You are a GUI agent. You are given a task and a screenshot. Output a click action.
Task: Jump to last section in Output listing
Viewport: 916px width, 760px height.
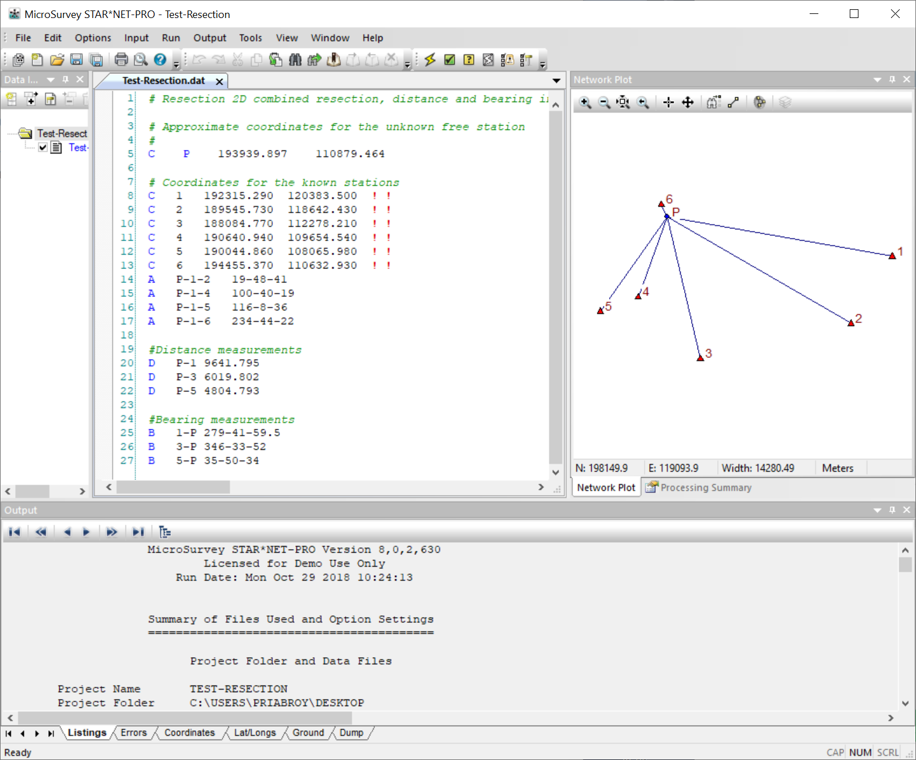138,532
